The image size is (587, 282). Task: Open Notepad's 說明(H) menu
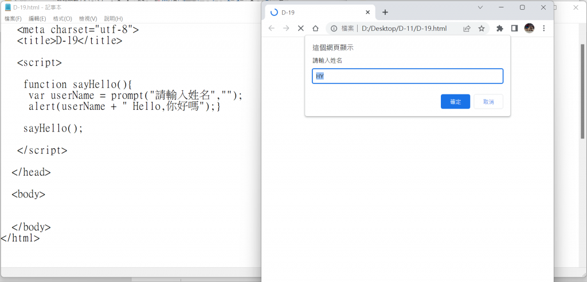click(114, 19)
